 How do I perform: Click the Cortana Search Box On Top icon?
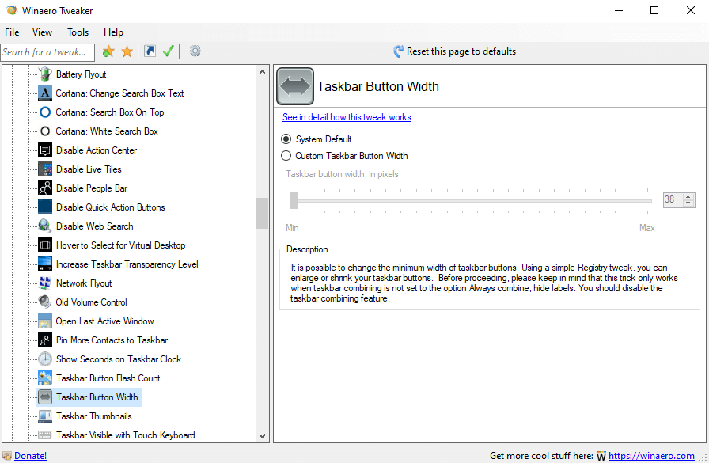point(45,112)
